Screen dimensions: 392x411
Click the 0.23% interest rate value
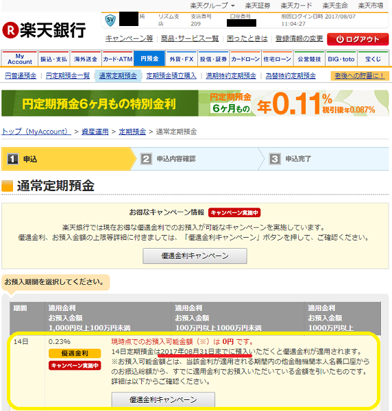click(60, 342)
